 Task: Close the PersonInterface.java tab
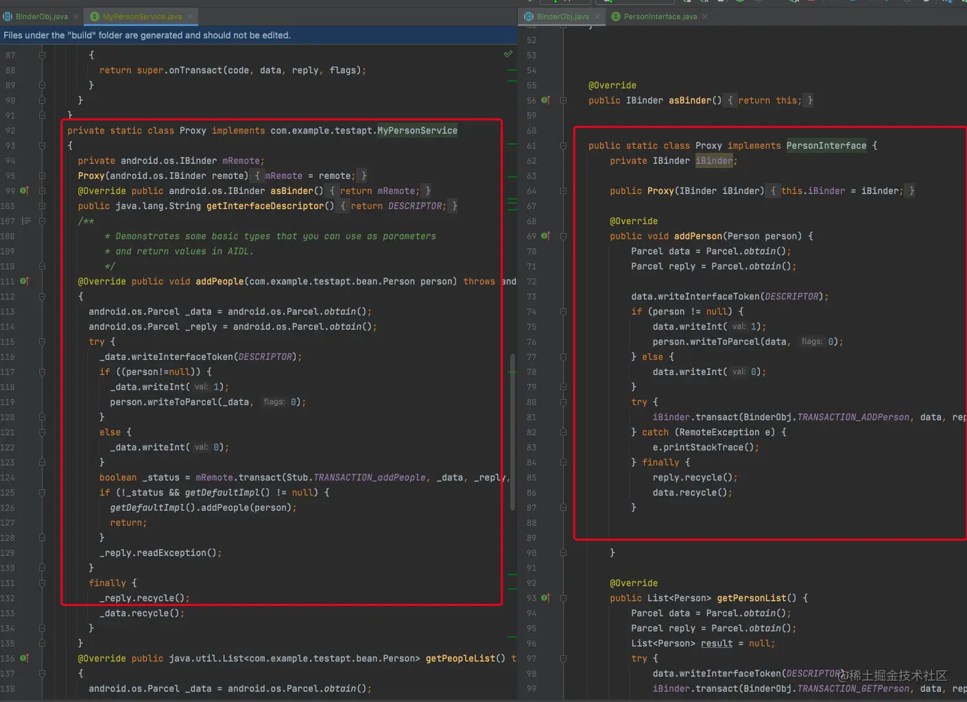[705, 16]
